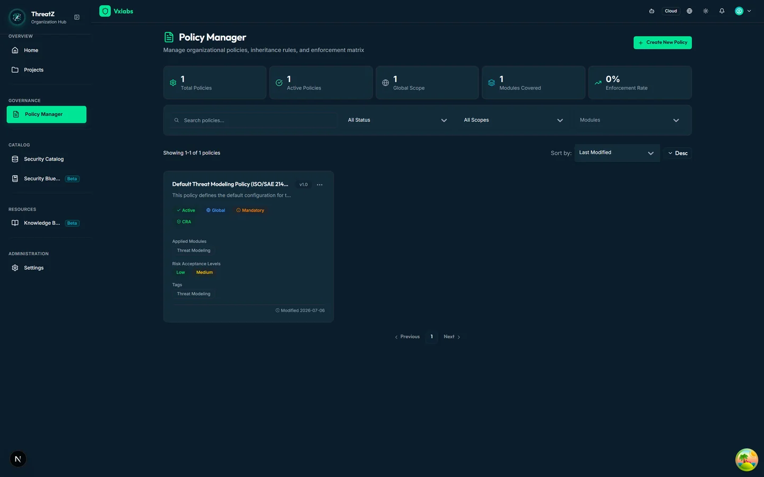Click the Global scope badge
Viewport: 764px width, 477px height.
click(216, 210)
